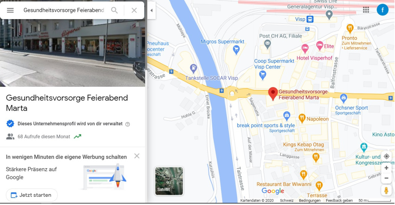Click the Jetzt starten button

point(32,195)
